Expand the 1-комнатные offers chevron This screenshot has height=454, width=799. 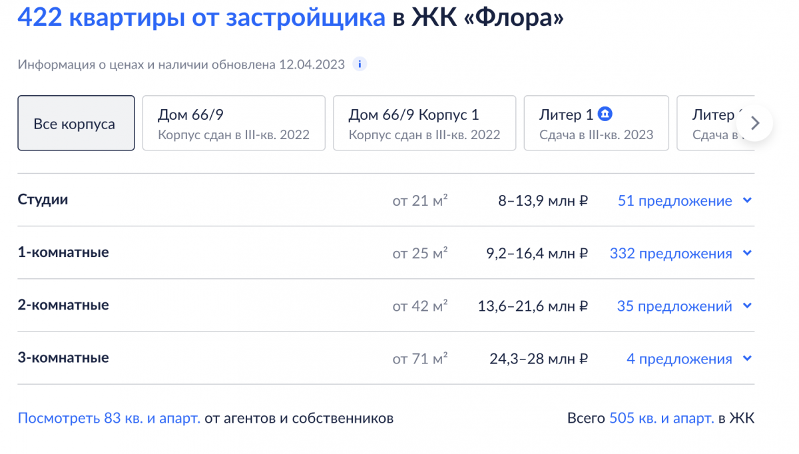click(x=747, y=254)
